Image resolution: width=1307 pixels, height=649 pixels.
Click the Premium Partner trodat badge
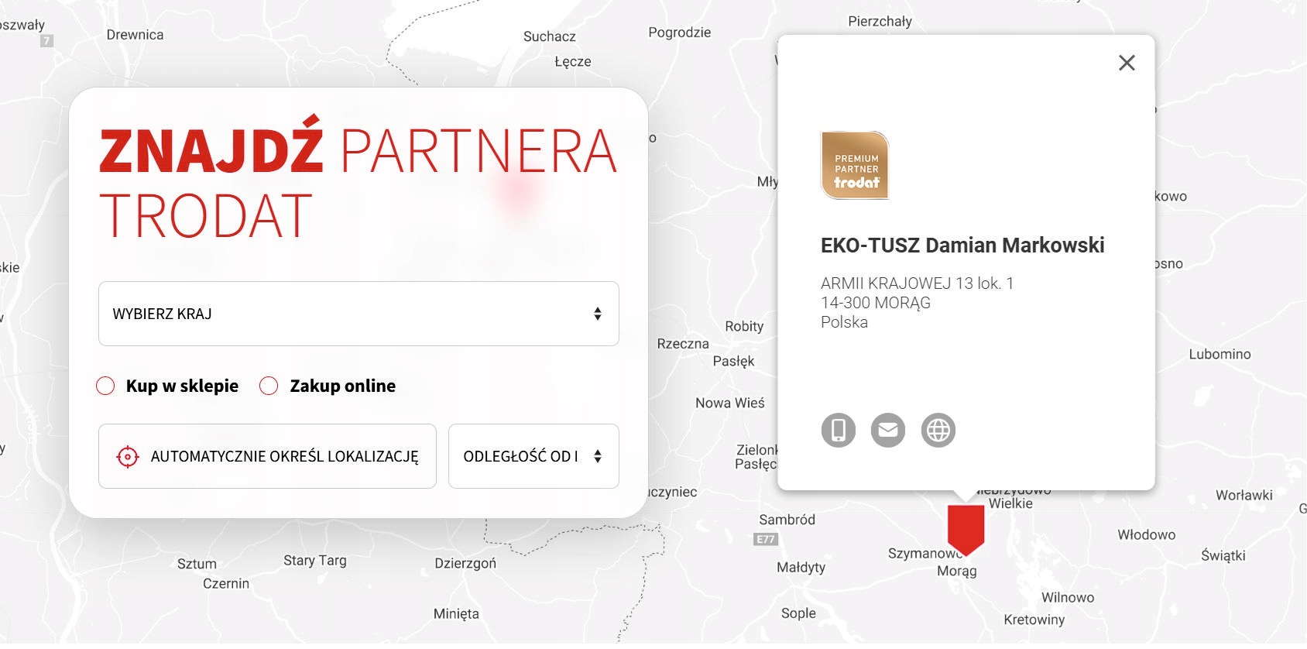855,166
